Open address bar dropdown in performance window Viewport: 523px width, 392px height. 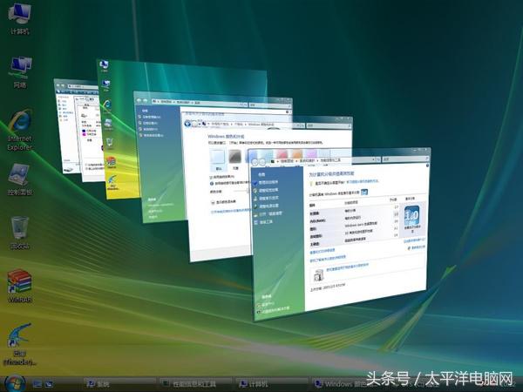click(373, 159)
